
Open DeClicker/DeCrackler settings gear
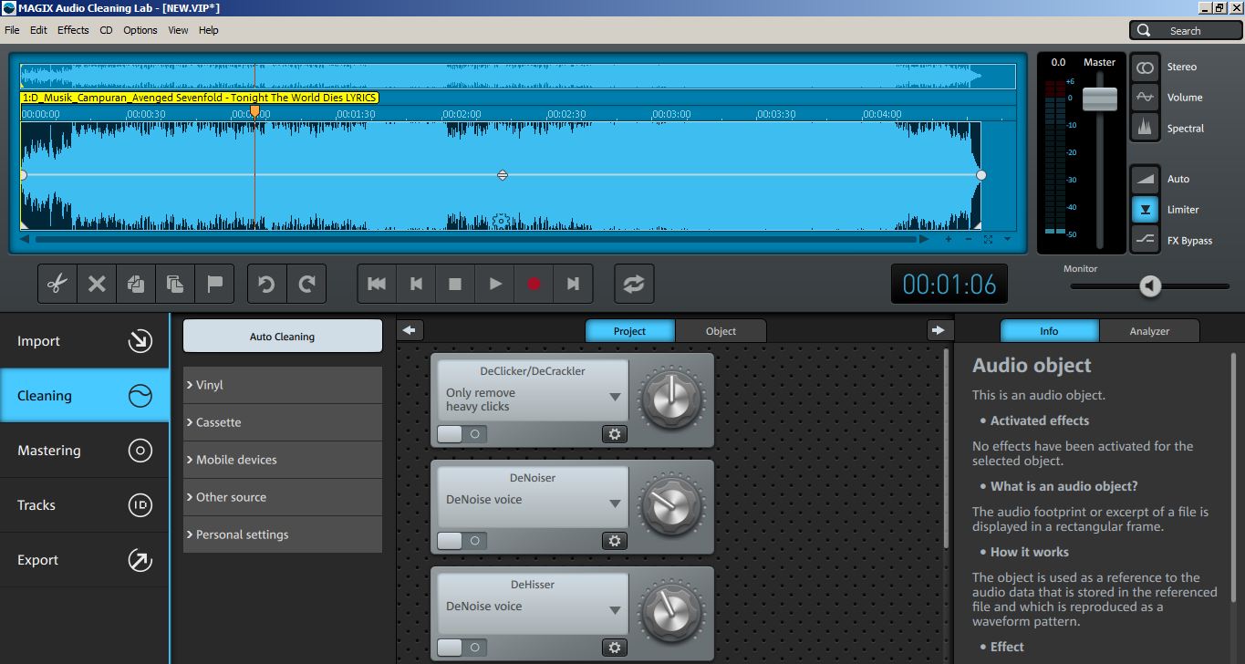click(615, 434)
